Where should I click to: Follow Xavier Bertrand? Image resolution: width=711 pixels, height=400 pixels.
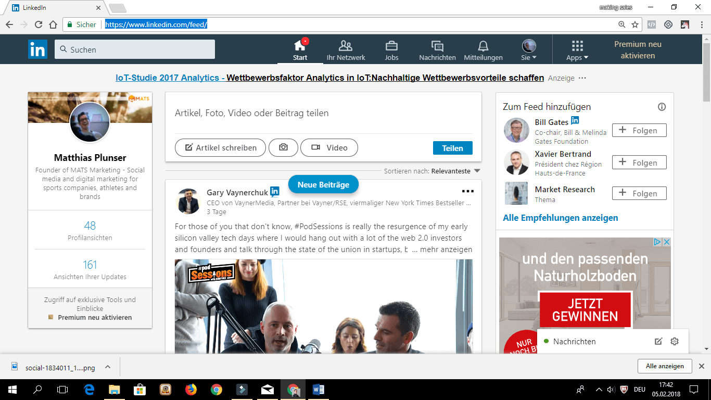[x=639, y=162]
